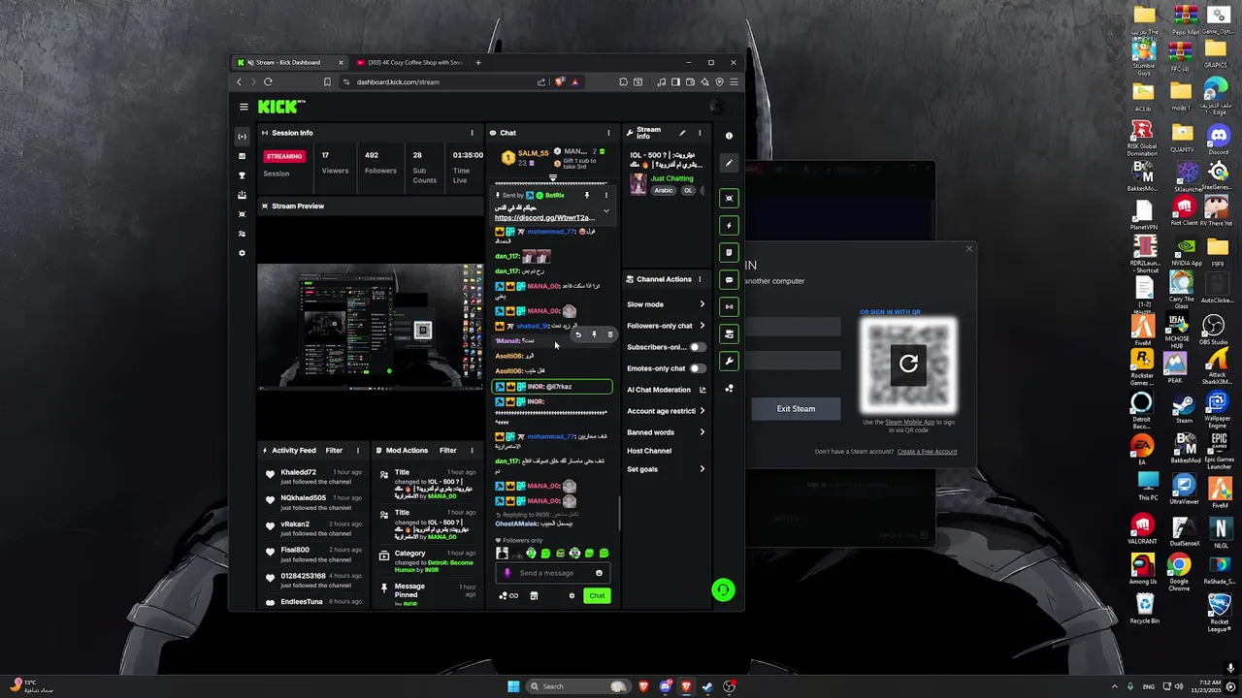Open Stream info three-dot menu

coord(699,133)
